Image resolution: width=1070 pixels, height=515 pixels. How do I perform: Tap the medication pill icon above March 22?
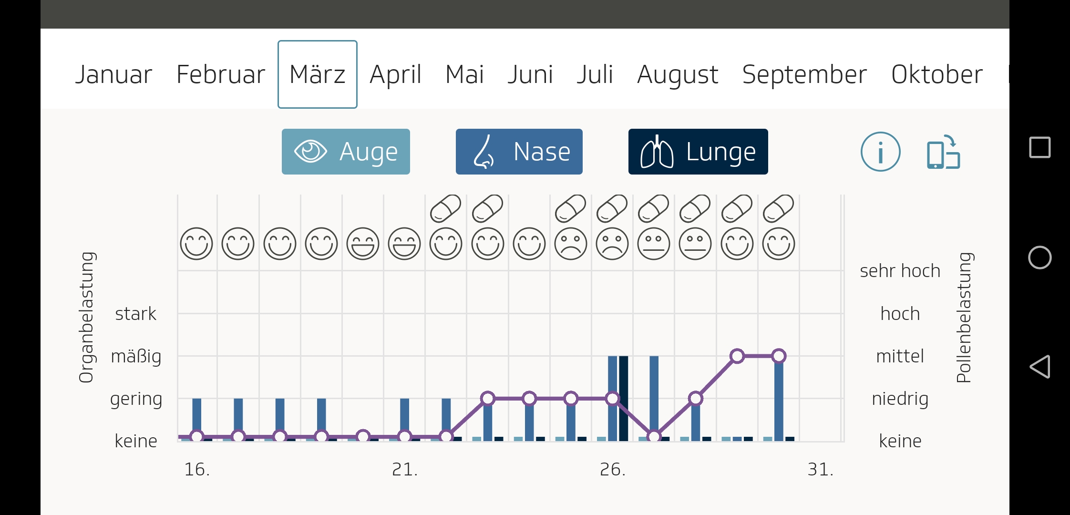pyautogui.click(x=446, y=209)
